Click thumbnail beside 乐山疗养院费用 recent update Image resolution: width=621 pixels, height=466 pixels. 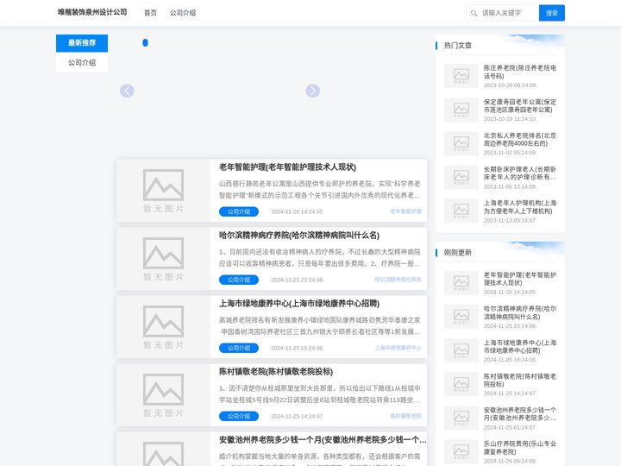461,451
